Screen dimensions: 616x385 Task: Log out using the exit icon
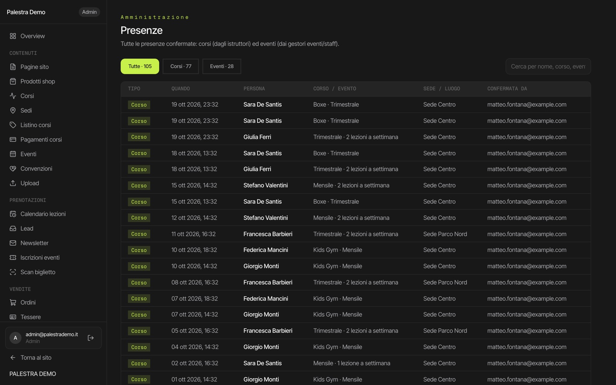[91, 338]
